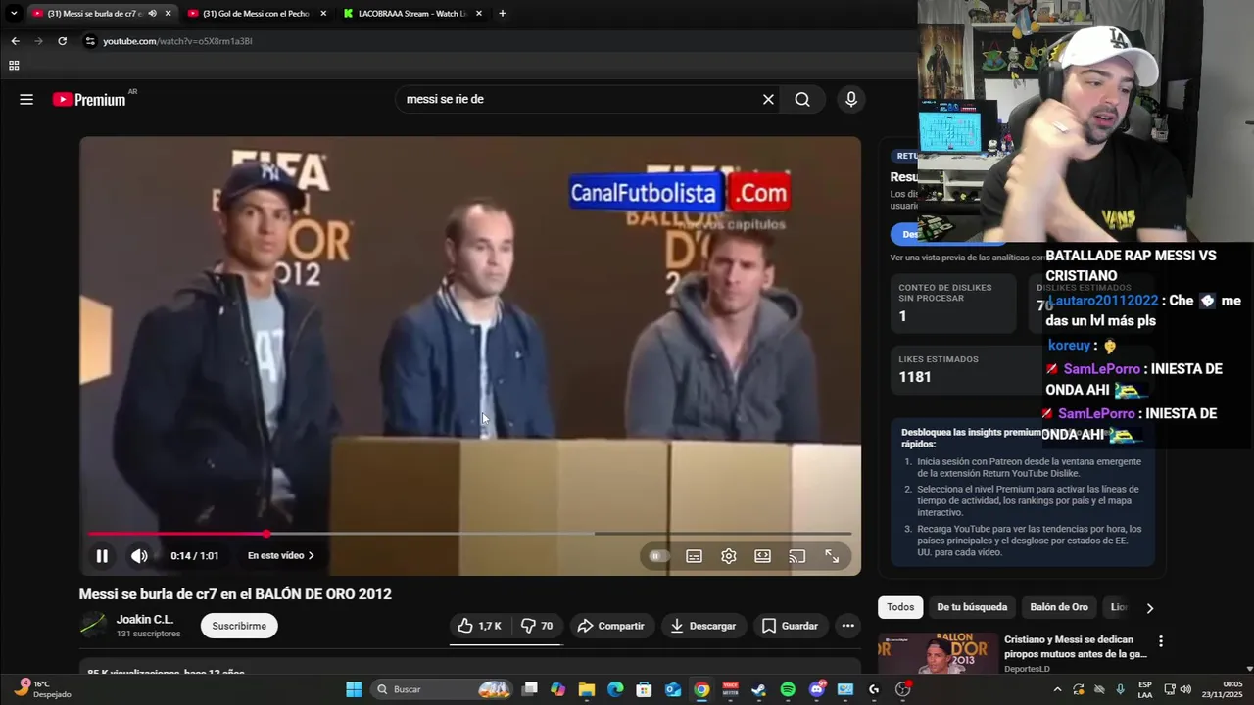The image size is (1254, 705).
Task: Click the youtube.com address bar URL
Action: [177, 41]
